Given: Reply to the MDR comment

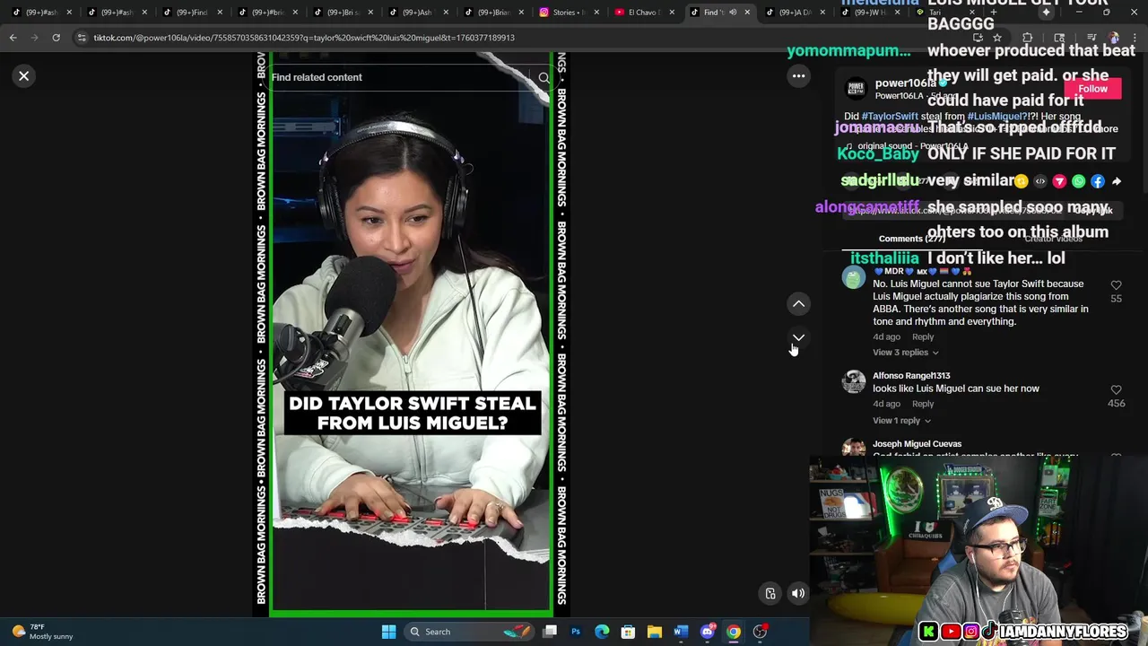Looking at the screenshot, I should point(923,337).
